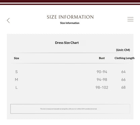Click the Size Information subtitle text
140x125 pixels.
[x=70, y=23]
